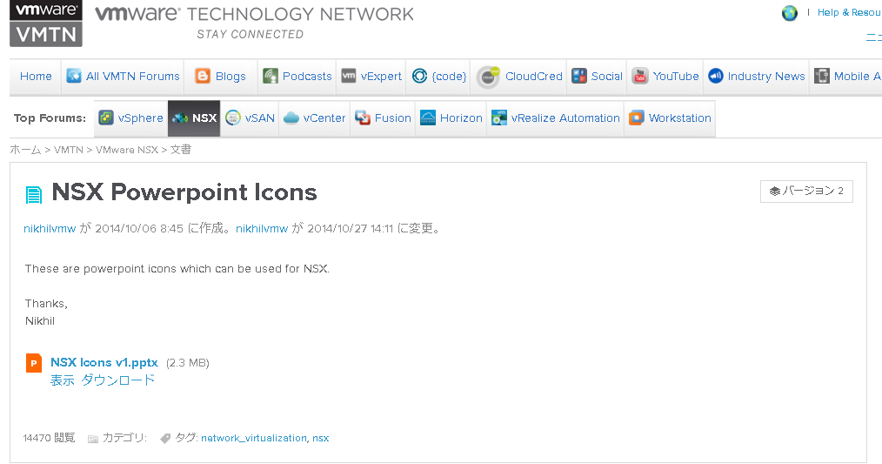Click the CloudCred badge icon
Screen dimensions: 882x464
pos(488,77)
